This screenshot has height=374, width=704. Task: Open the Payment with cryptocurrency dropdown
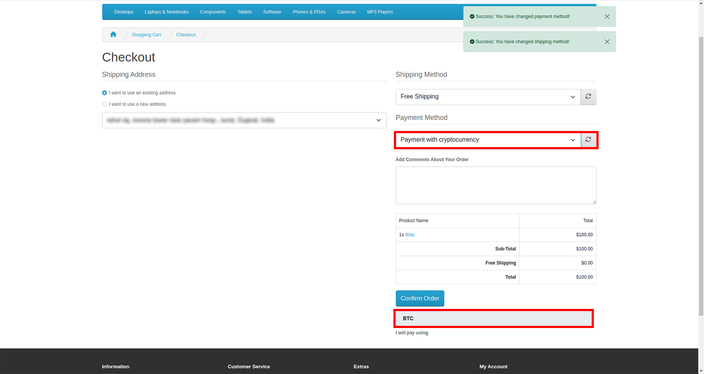click(488, 140)
